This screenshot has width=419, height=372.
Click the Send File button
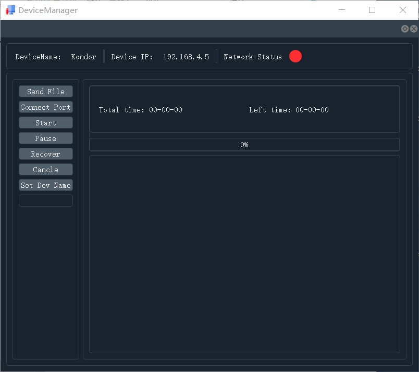pos(46,92)
